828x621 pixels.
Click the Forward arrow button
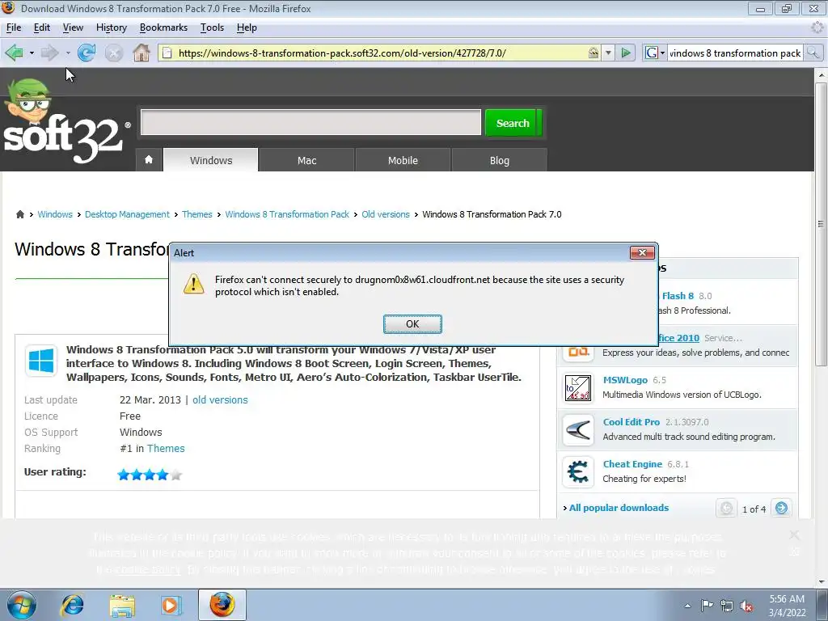(x=49, y=53)
